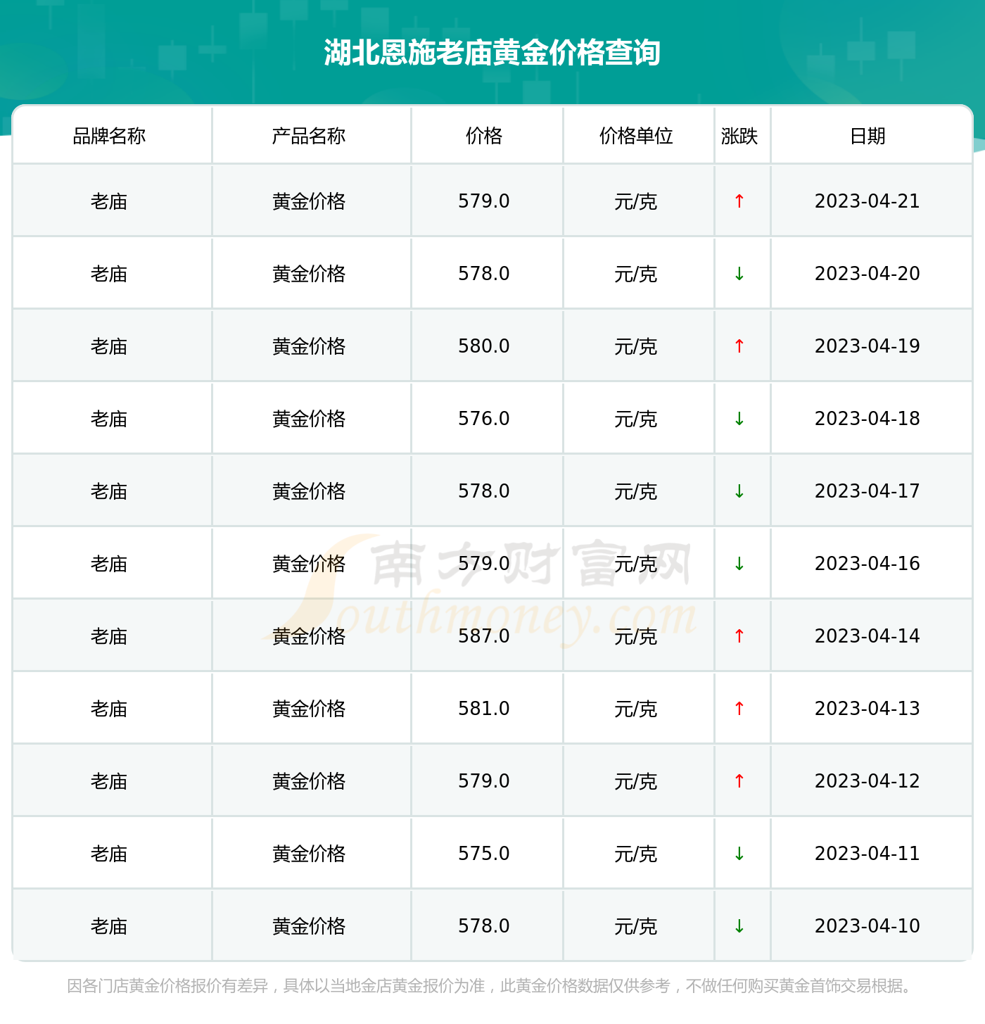
Task: Click the up arrow for 2023-04-14
Action: 739,636
